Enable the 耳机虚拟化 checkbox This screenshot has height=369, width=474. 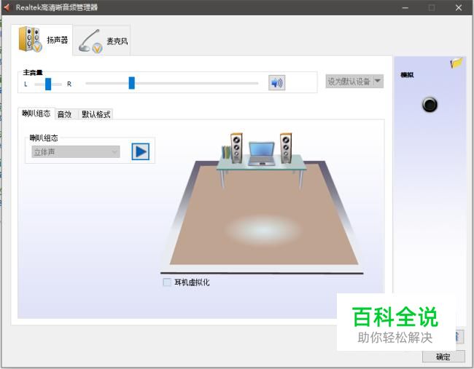[x=167, y=282]
